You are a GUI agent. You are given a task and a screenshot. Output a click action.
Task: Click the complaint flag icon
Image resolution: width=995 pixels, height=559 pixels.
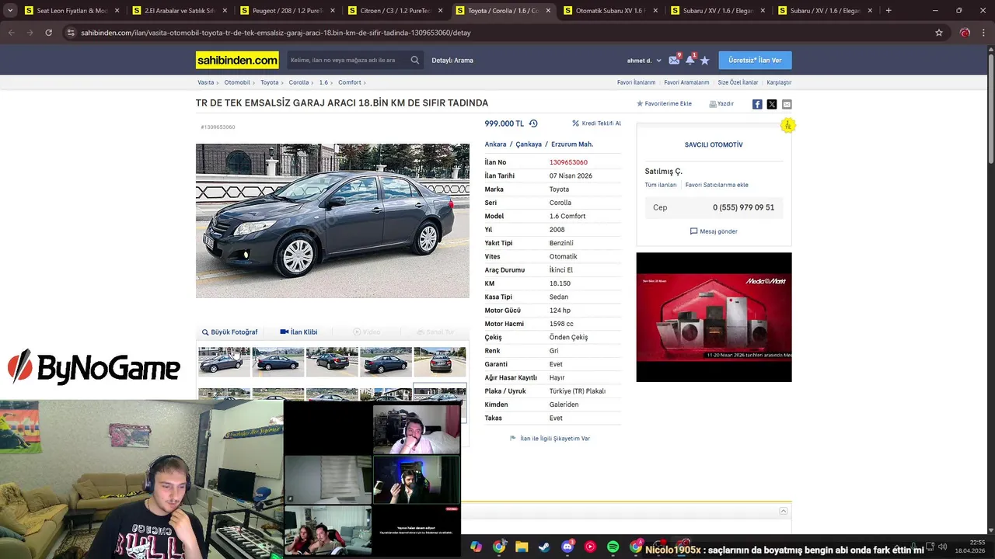click(513, 439)
